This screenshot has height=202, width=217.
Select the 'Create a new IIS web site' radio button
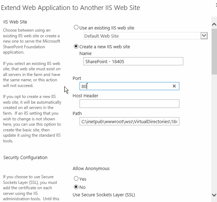tap(76, 47)
